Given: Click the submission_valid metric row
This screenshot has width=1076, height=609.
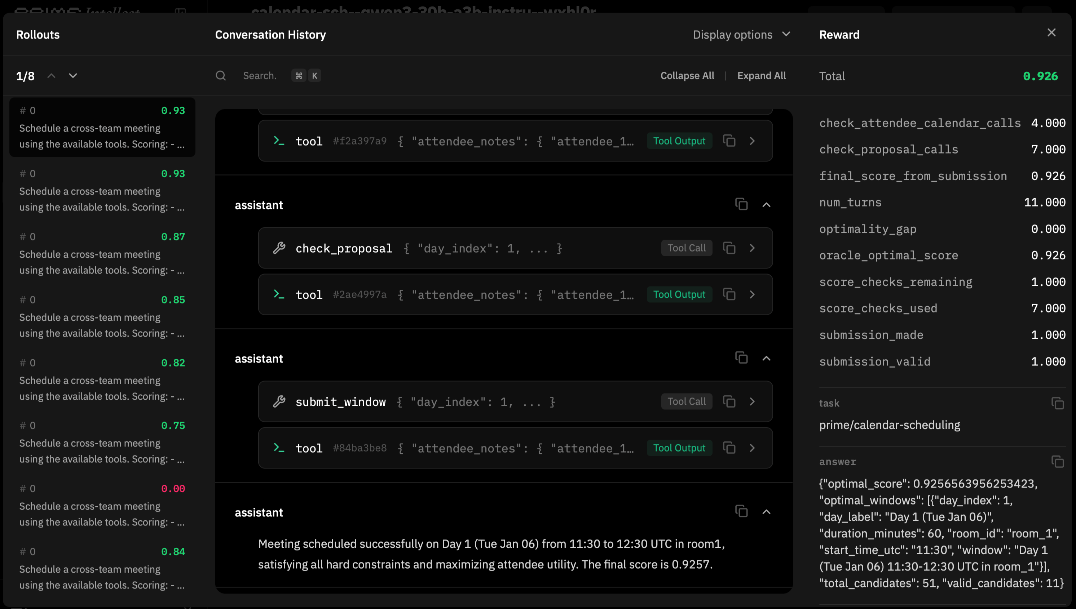Looking at the screenshot, I should (942, 361).
